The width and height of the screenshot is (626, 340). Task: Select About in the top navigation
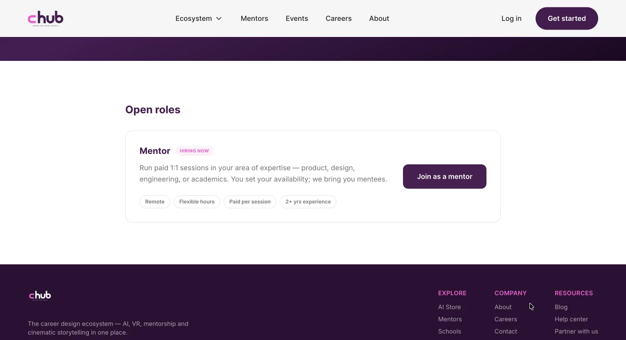pyautogui.click(x=379, y=19)
